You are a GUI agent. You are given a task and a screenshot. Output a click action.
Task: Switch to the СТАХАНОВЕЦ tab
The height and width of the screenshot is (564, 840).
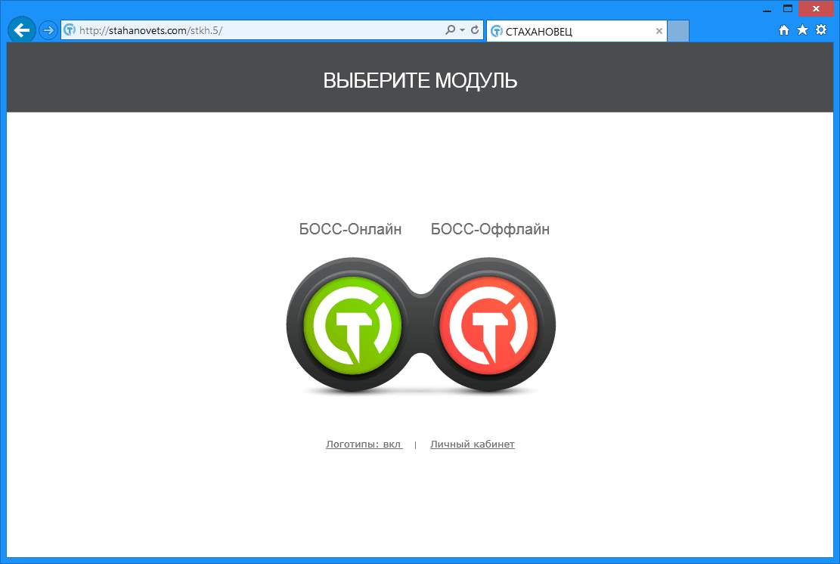(x=576, y=31)
